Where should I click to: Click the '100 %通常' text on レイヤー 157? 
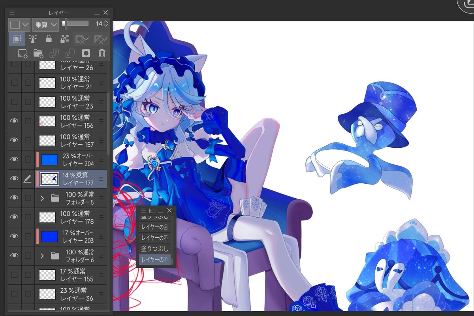point(75,137)
